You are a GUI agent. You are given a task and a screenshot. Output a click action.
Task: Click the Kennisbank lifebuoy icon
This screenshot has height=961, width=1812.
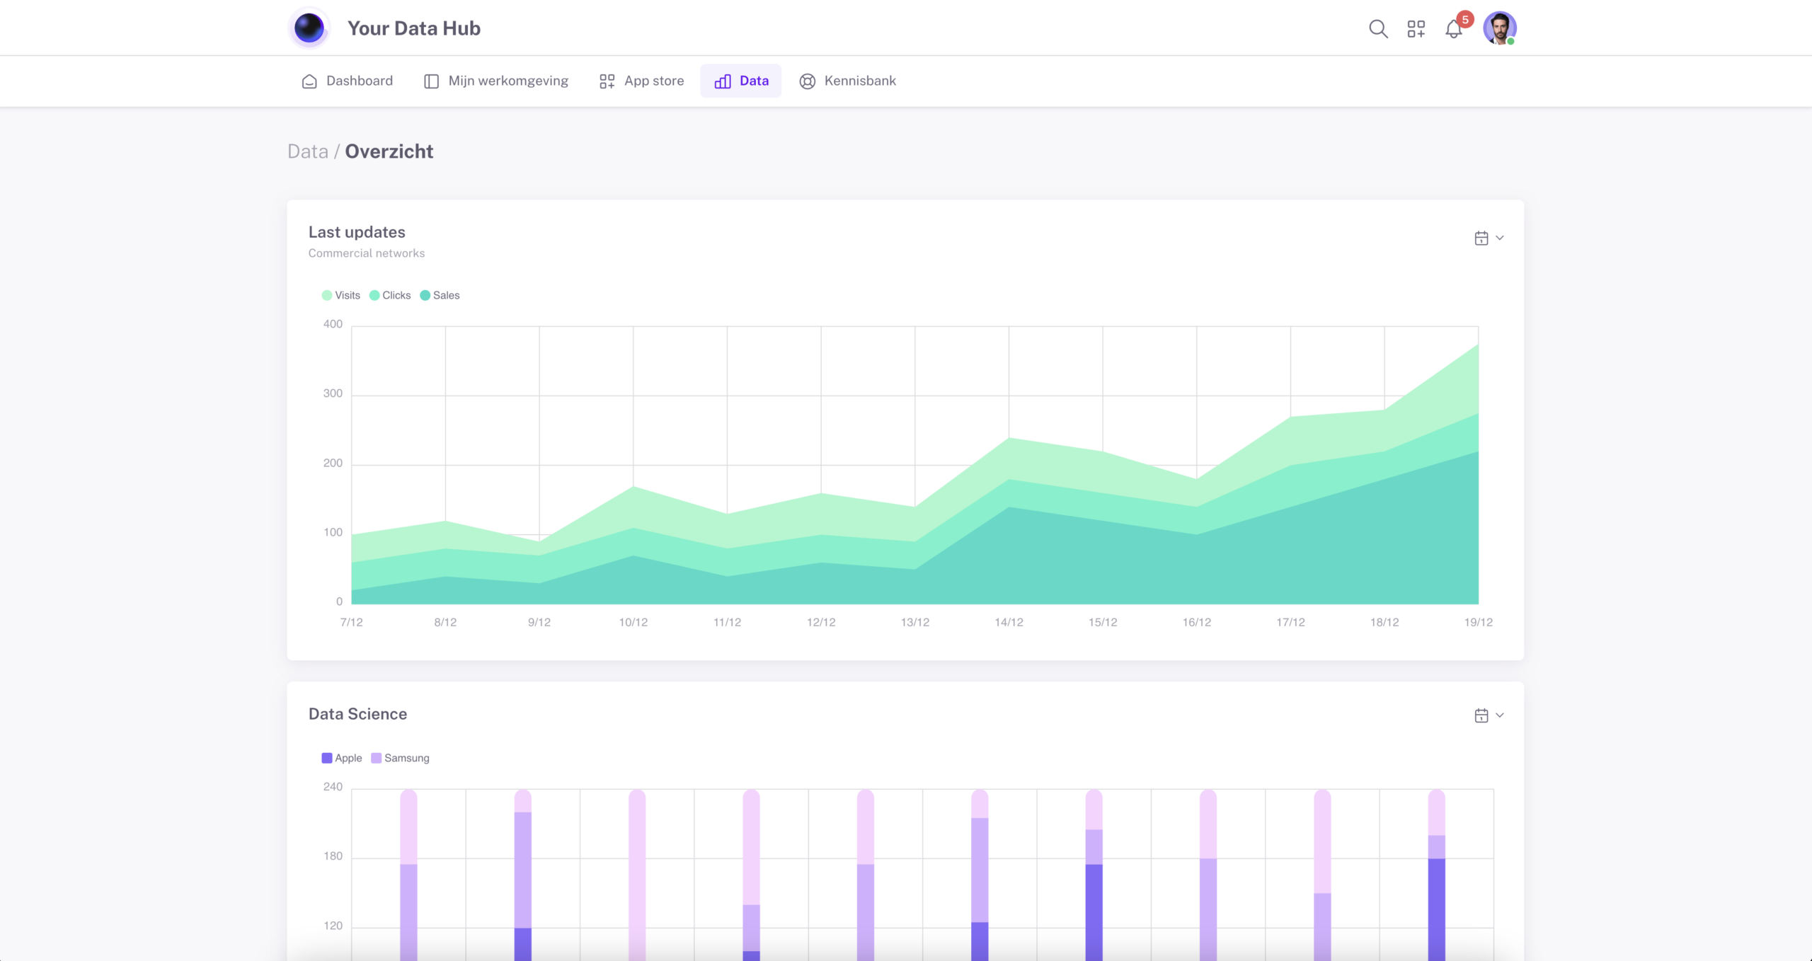click(807, 81)
